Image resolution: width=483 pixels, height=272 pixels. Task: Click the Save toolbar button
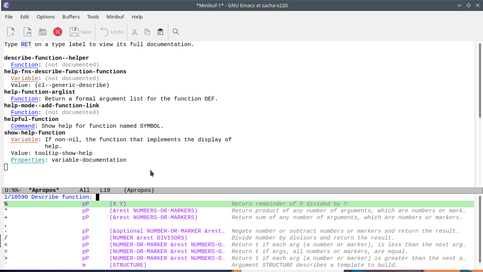[x=80, y=32]
